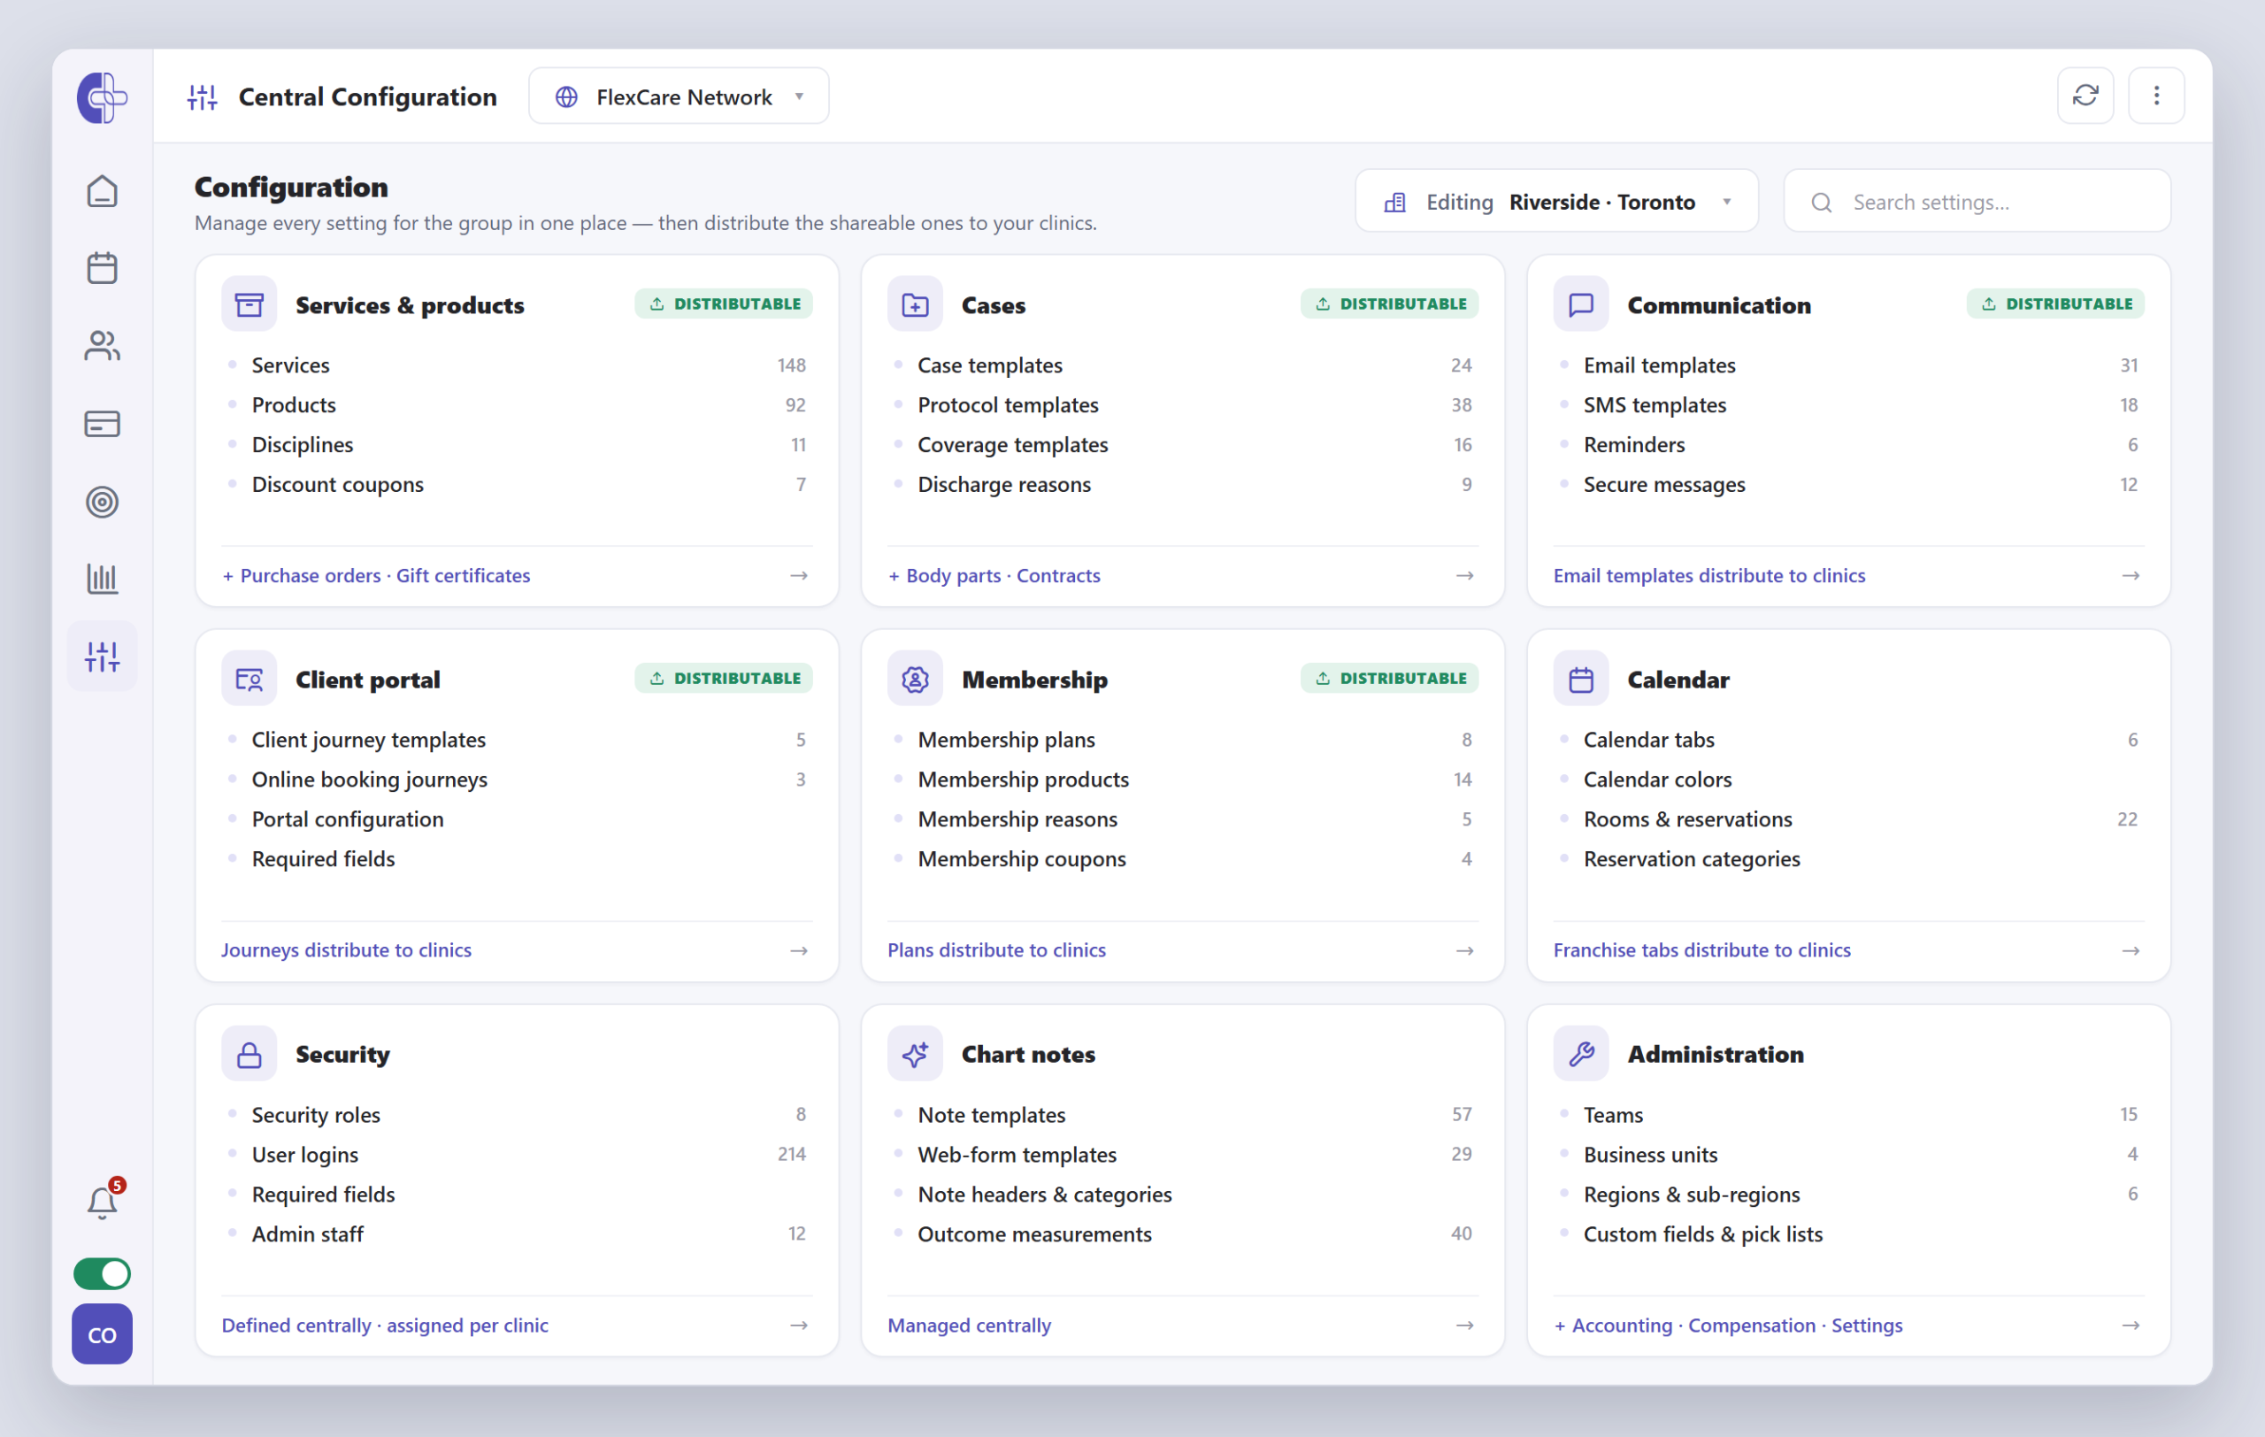Click Distributable badge on Cases card
2265x1437 pixels.
pyautogui.click(x=1389, y=304)
